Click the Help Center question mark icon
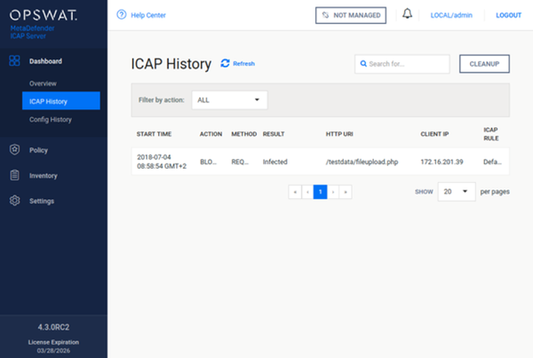 [122, 15]
